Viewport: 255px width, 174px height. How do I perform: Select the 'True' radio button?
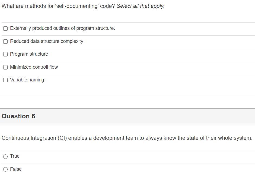tap(5, 156)
